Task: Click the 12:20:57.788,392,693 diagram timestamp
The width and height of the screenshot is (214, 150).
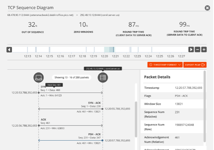Action: coord(117,140)
